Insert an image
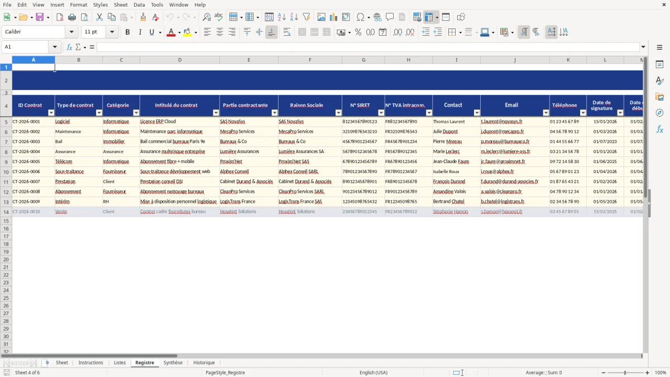 click(x=322, y=17)
